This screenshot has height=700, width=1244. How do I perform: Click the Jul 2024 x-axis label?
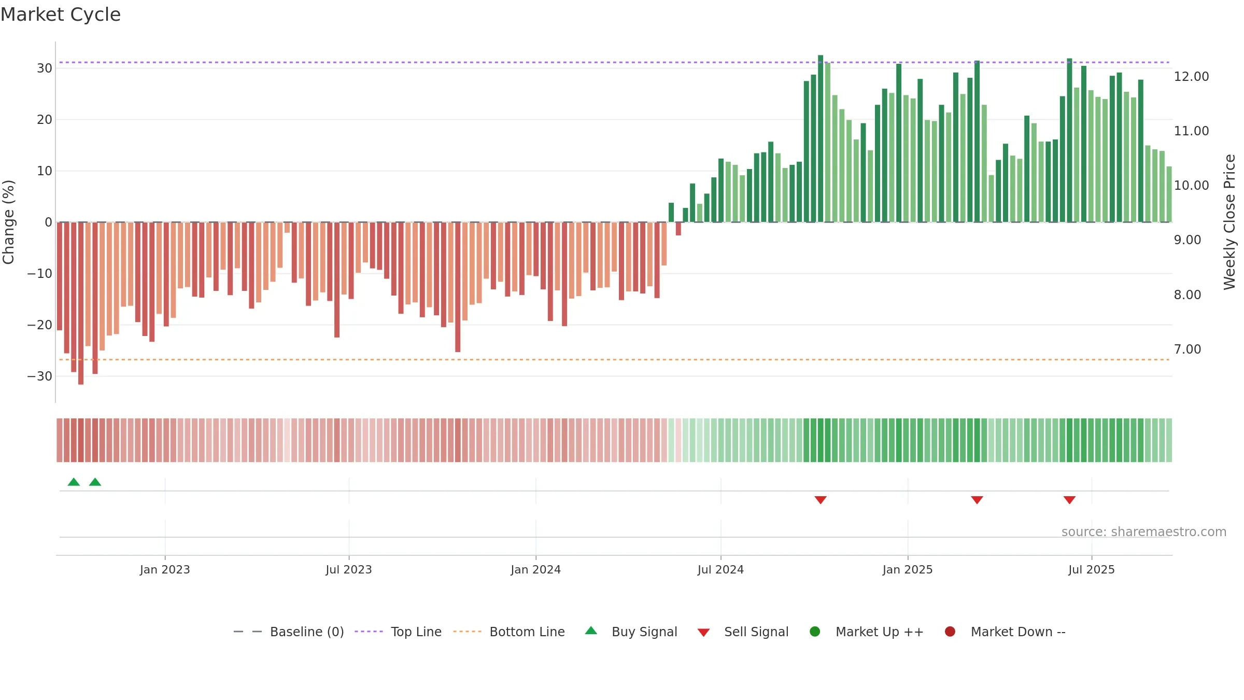pos(720,569)
